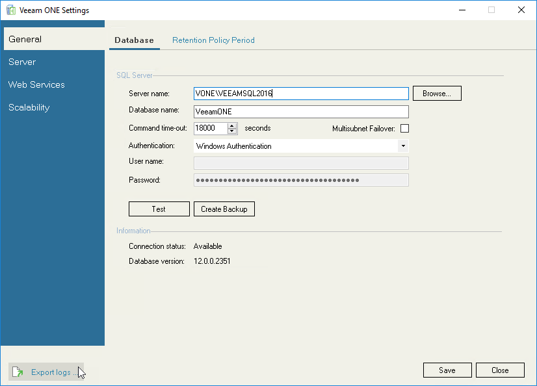Select Server in the sidebar
The height and width of the screenshot is (386, 537).
tap(21, 62)
